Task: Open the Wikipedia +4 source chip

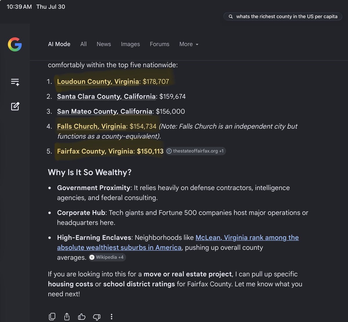Action: point(107,257)
